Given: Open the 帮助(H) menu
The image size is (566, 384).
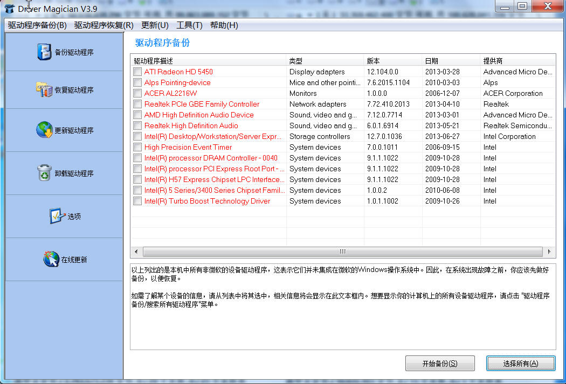Looking at the screenshot, I should 224,25.
